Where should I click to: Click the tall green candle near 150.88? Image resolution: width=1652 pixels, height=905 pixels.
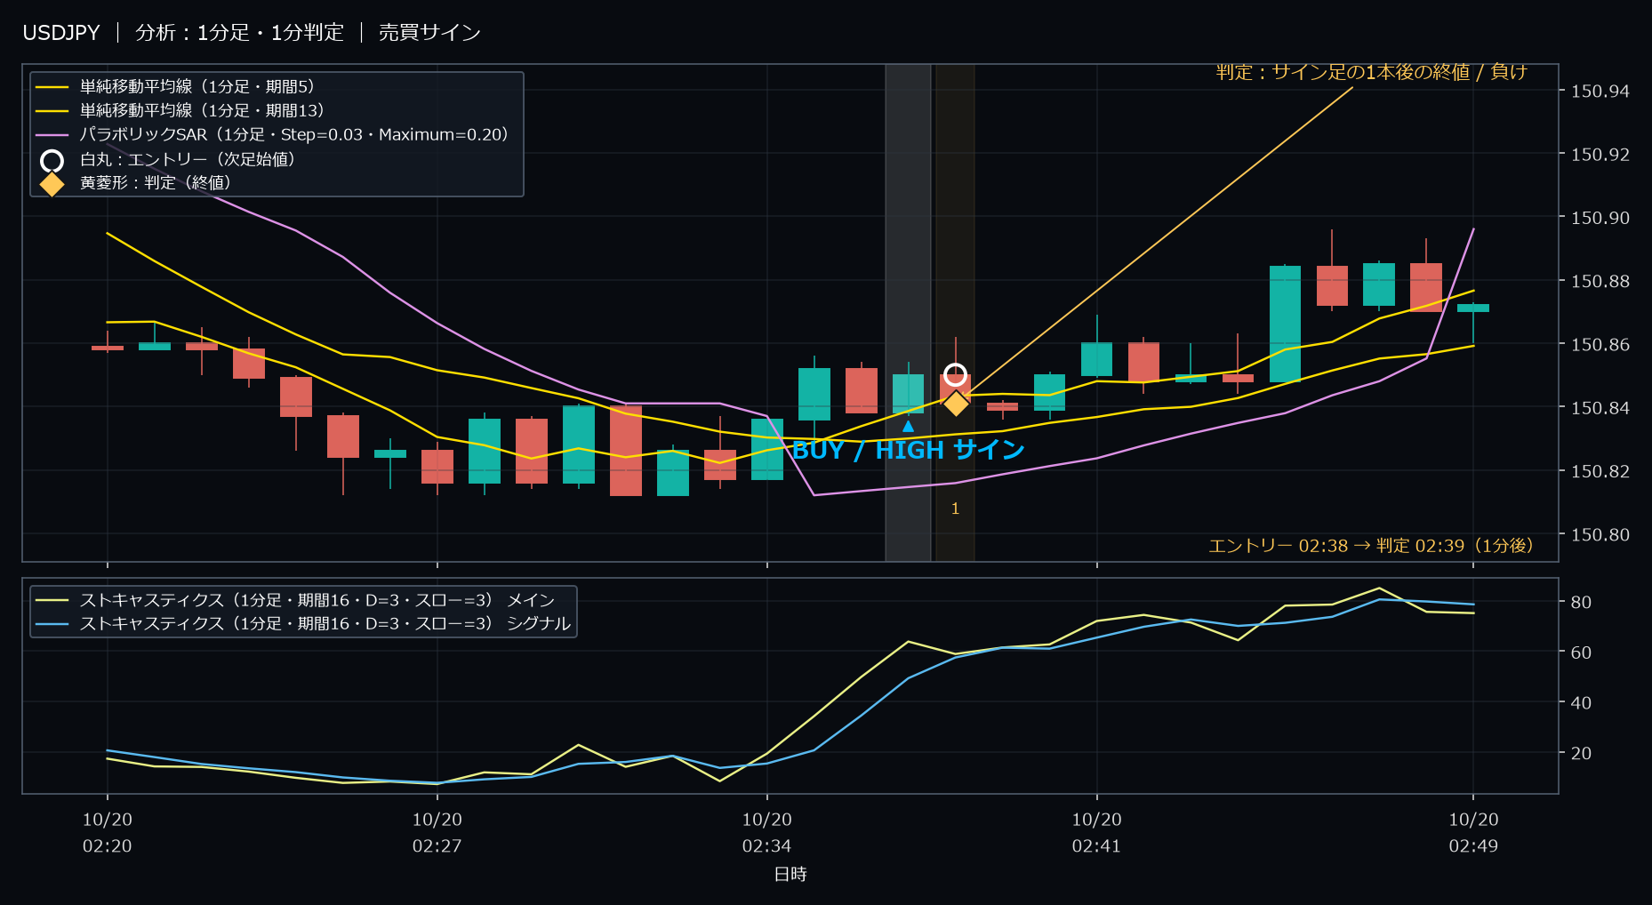1285,324
